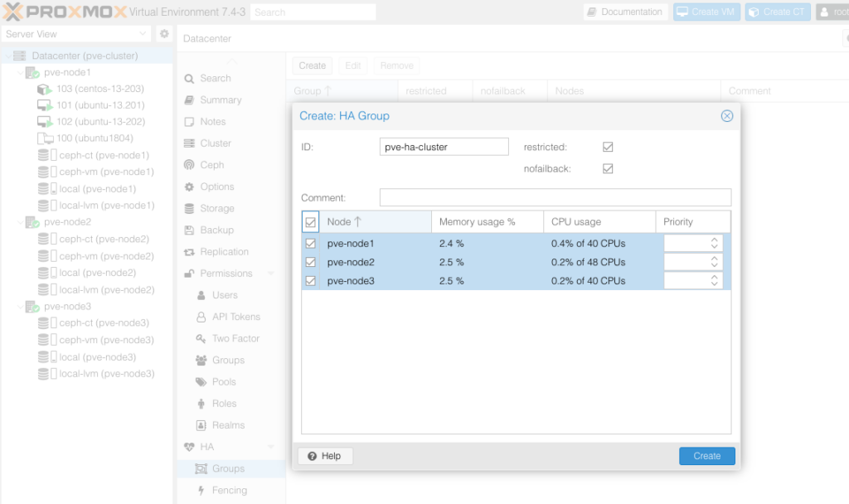Open the Summary menu item

(221, 100)
